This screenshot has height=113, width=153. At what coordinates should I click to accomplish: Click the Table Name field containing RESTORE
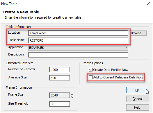[78, 40]
